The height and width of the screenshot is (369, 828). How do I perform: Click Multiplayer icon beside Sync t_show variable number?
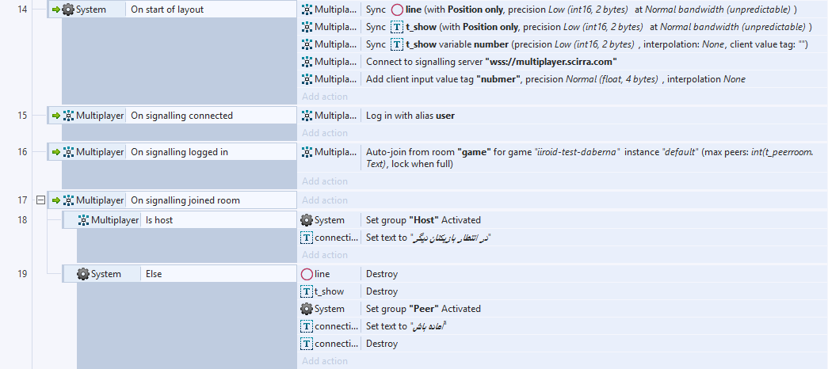(307, 44)
